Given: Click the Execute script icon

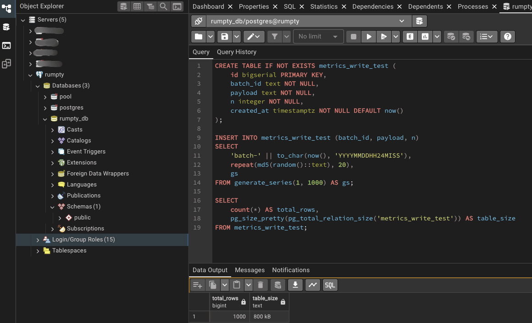Looking at the screenshot, I should 384,37.
